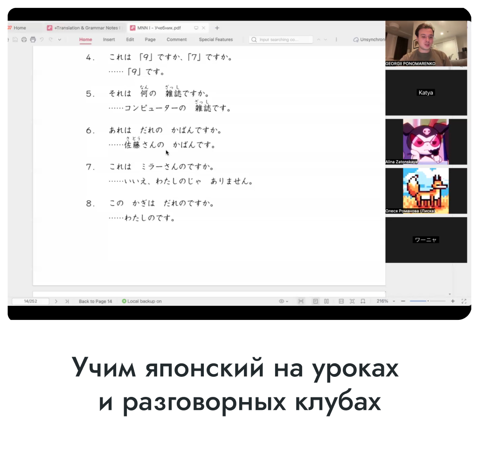Open the Page ribbon menu

[150, 39]
